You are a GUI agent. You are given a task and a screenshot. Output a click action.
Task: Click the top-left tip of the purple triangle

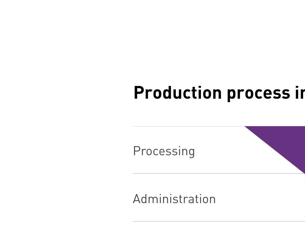coord(245,127)
